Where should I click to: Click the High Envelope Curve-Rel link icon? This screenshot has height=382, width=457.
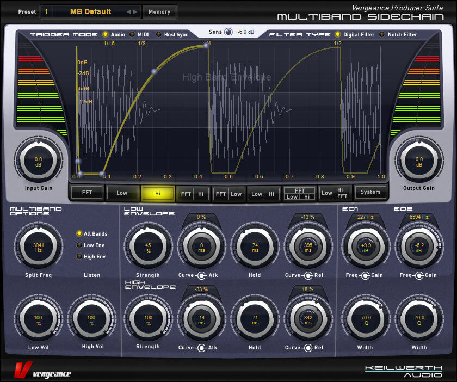point(307,348)
